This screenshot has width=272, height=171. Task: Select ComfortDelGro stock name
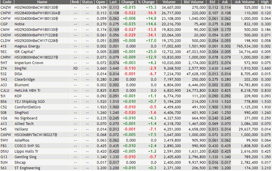(x=28, y=107)
